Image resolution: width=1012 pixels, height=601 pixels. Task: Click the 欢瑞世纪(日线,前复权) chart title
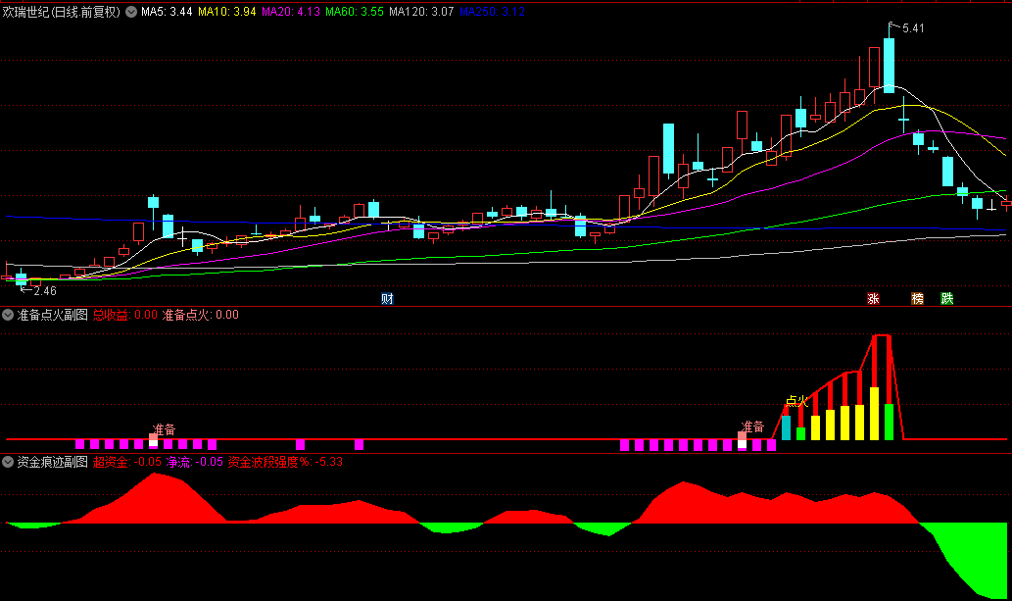coord(62,13)
